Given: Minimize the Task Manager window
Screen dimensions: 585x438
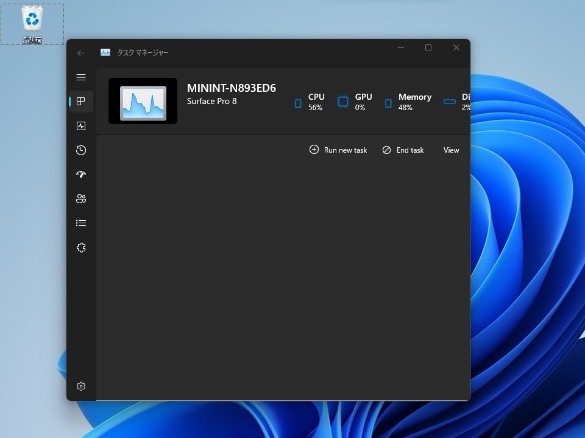Looking at the screenshot, I should coord(401,47).
